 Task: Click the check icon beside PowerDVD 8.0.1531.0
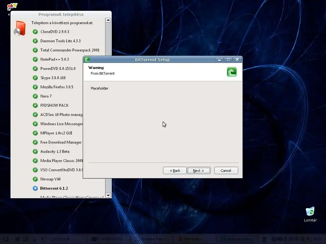click(35, 69)
